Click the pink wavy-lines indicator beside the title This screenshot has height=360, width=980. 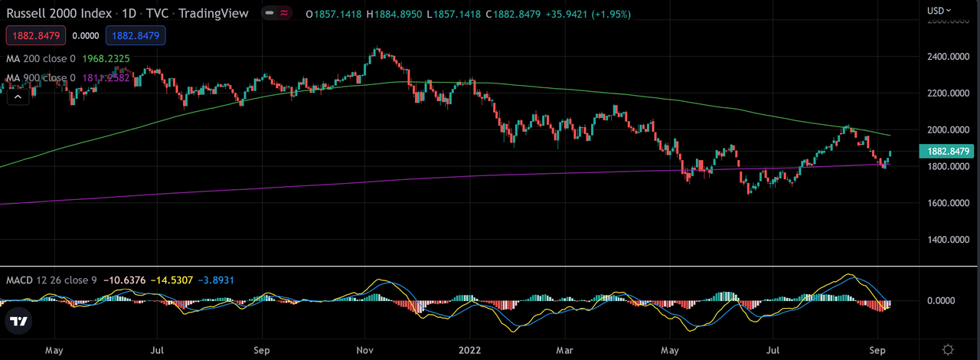(285, 13)
